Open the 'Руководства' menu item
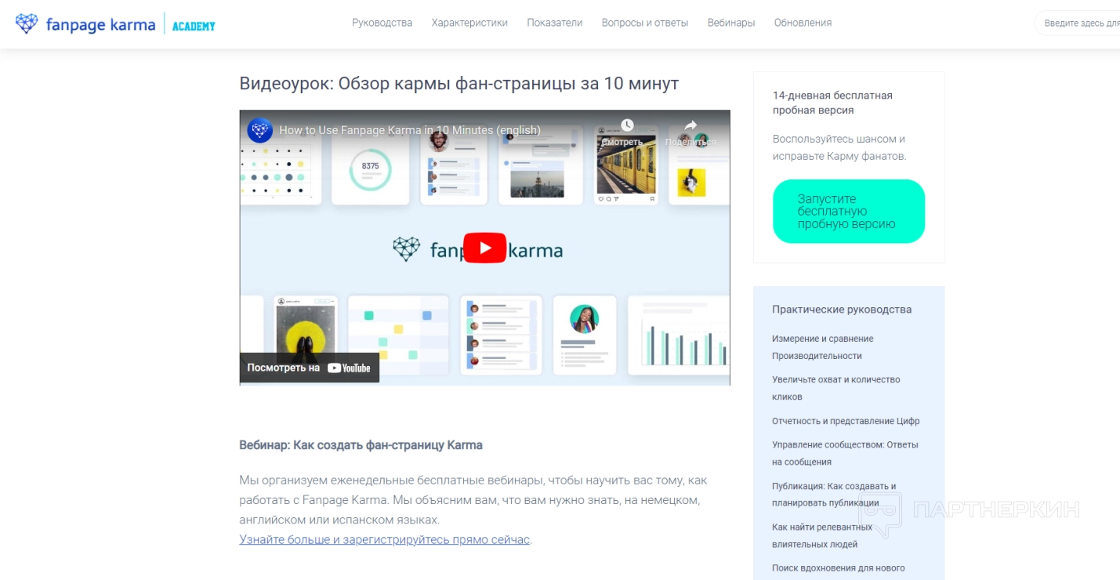 tap(382, 23)
